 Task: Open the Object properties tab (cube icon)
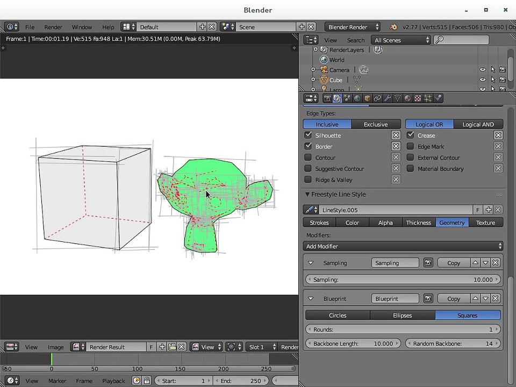(367, 98)
